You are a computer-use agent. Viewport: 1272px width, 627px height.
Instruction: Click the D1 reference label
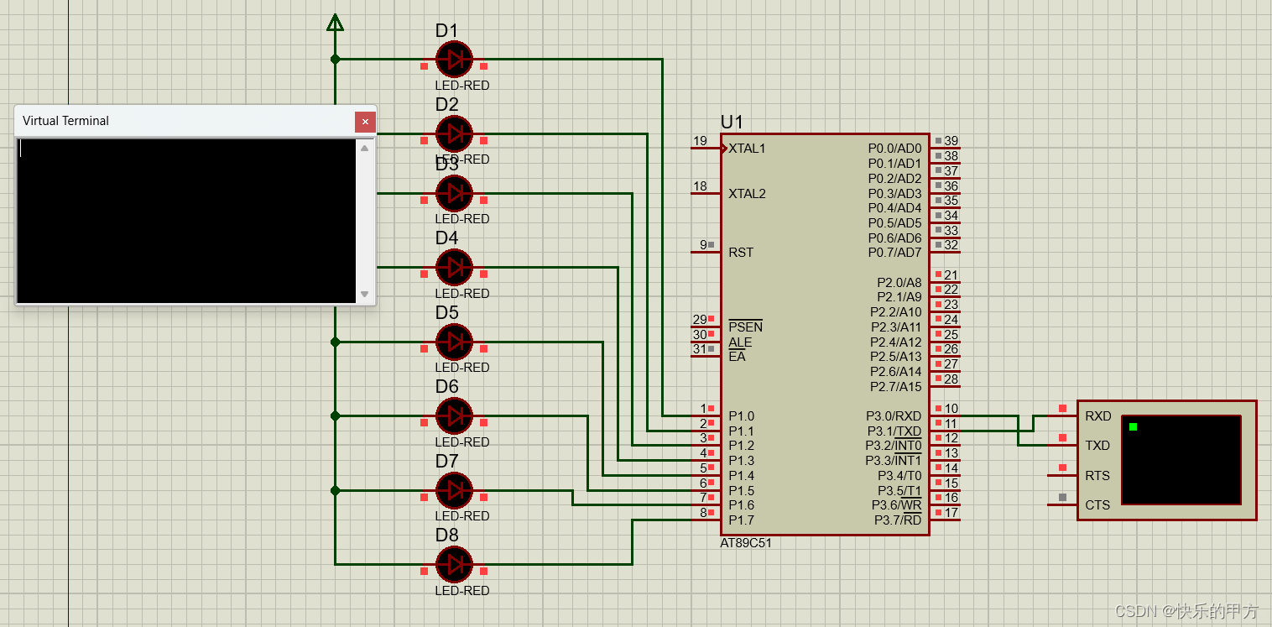click(x=446, y=31)
